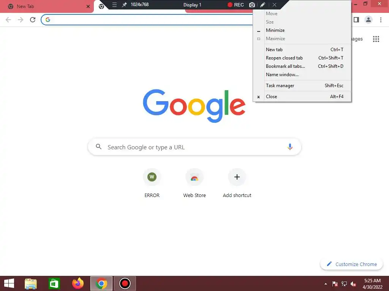Open the taskbar clock showing 5:25 AM
The width and height of the screenshot is (389, 291).
click(372, 284)
